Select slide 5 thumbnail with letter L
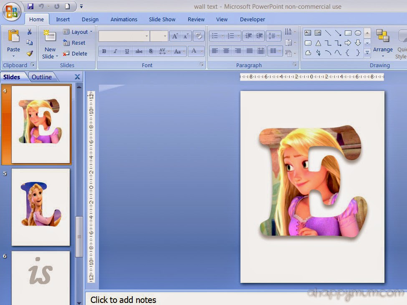 41,207
